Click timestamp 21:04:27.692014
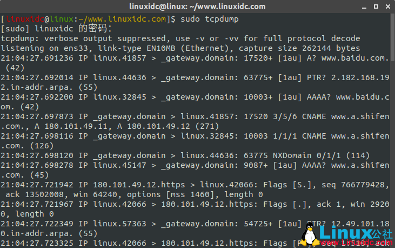395x248 pixels. point(37,77)
